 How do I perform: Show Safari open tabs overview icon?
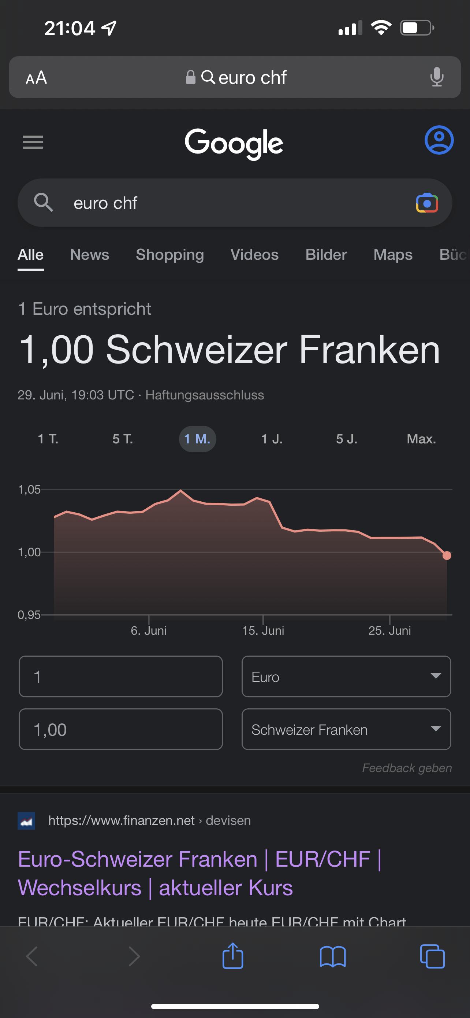coord(433,956)
